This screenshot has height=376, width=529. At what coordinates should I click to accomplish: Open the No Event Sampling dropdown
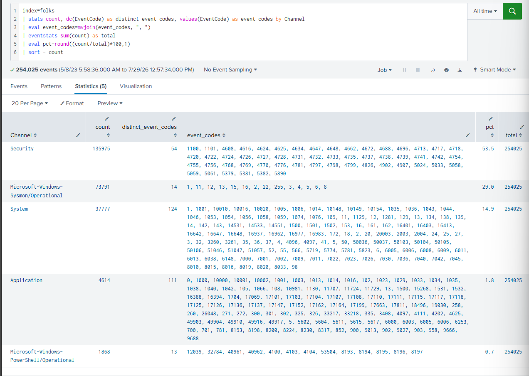click(230, 70)
